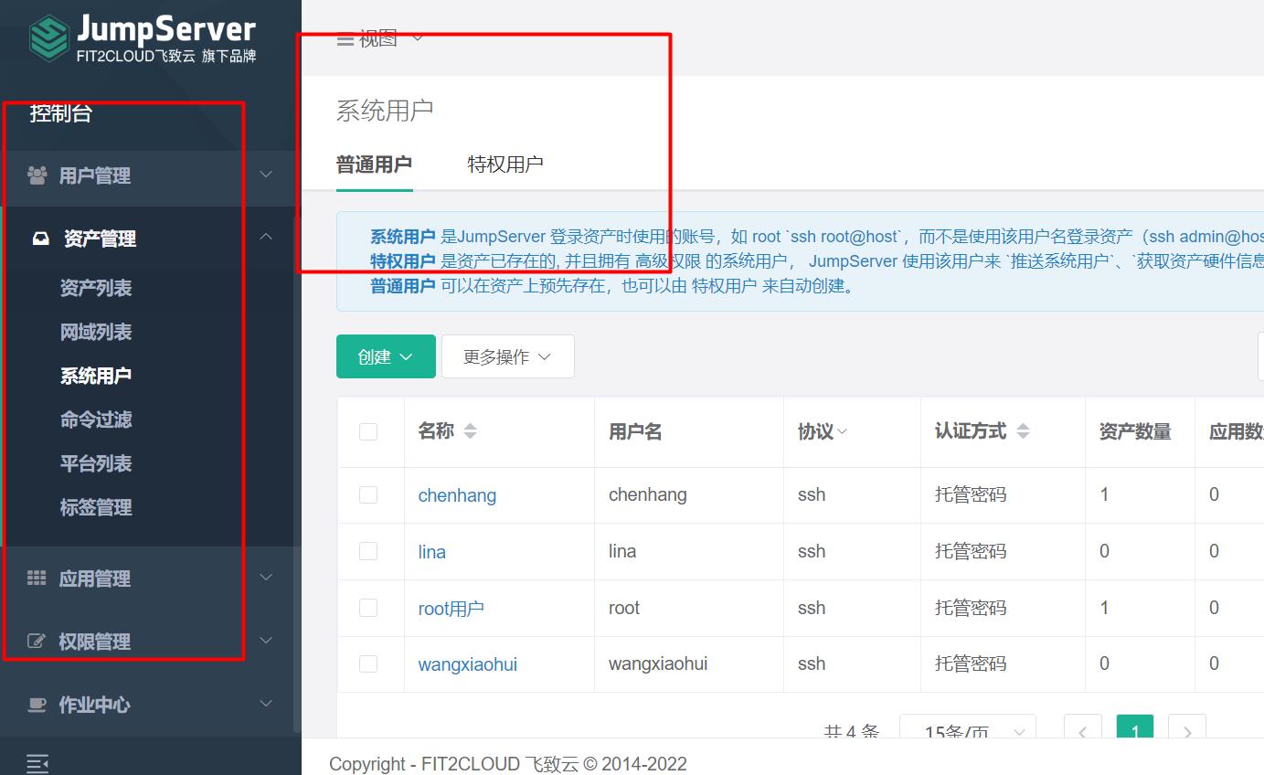The image size is (1264, 775).
Task: Click the 系统用户 page title
Action: click(385, 111)
